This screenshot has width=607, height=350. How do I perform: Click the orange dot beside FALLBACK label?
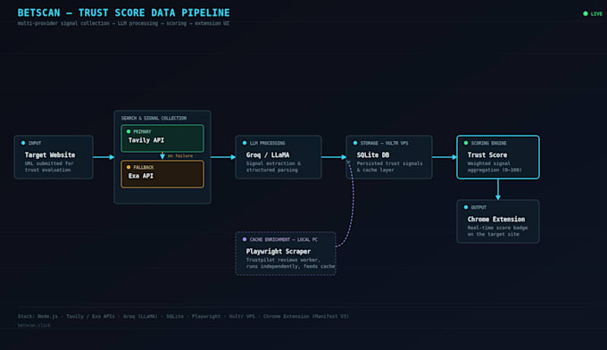click(x=129, y=167)
